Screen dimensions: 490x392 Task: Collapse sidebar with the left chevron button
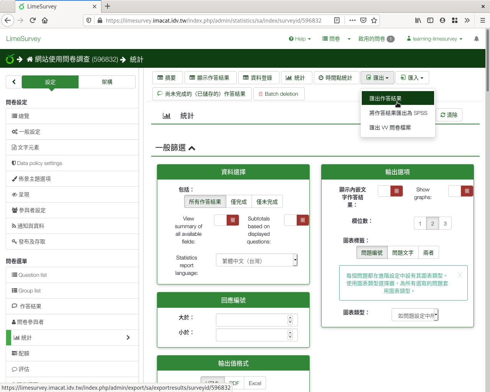14,82
